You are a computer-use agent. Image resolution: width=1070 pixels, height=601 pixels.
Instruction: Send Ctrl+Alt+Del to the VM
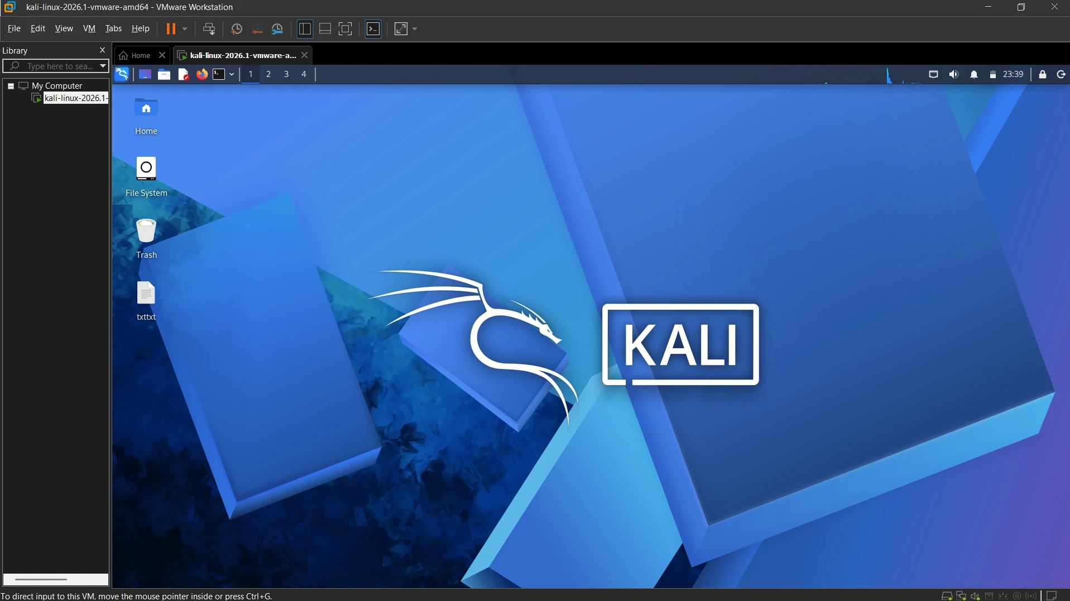(209, 29)
